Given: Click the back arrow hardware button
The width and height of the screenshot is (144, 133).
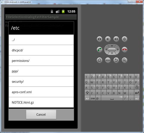Looking at the screenshot, I should click(x=116, y=60).
